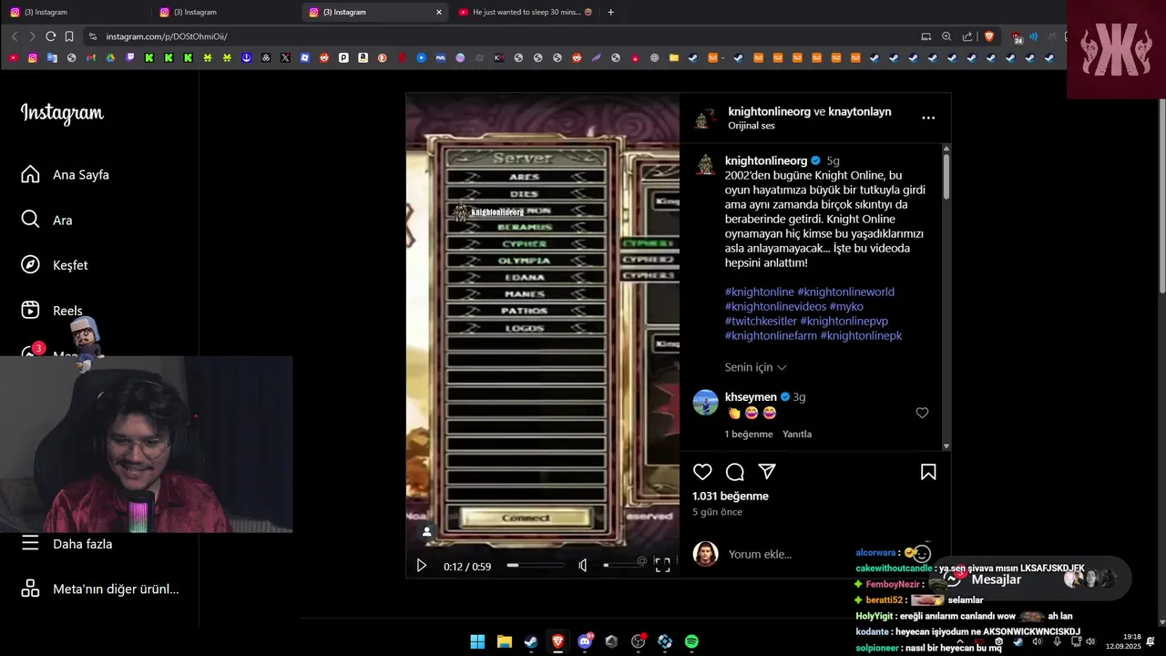This screenshot has width=1166, height=656.
Task: Share the post via paper plane icon
Action: coord(767,472)
